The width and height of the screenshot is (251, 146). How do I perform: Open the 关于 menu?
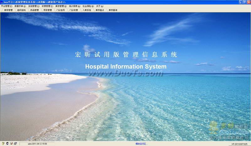point(100,6)
